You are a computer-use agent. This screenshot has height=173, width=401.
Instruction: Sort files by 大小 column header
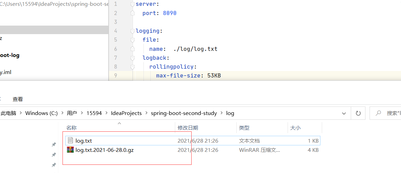click(x=295, y=128)
